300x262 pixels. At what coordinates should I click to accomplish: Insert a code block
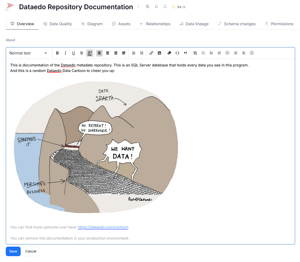(177, 53)
